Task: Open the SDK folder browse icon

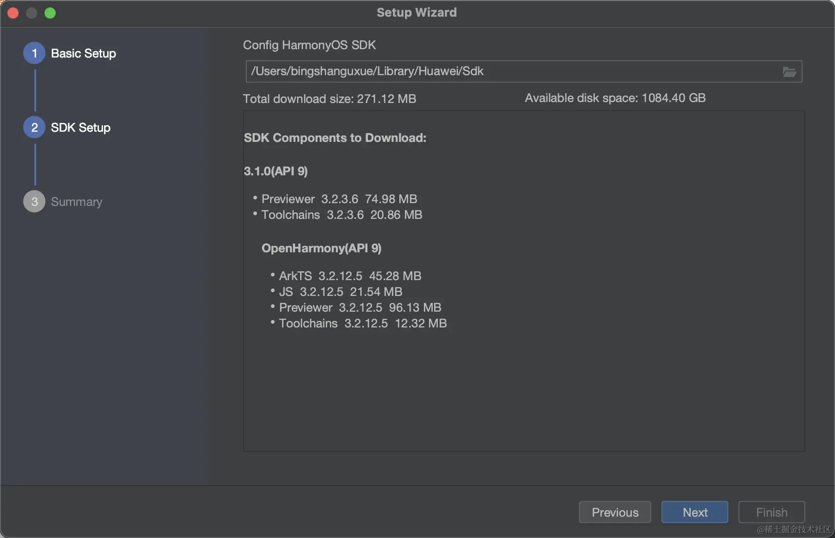Action: point(789,72)
